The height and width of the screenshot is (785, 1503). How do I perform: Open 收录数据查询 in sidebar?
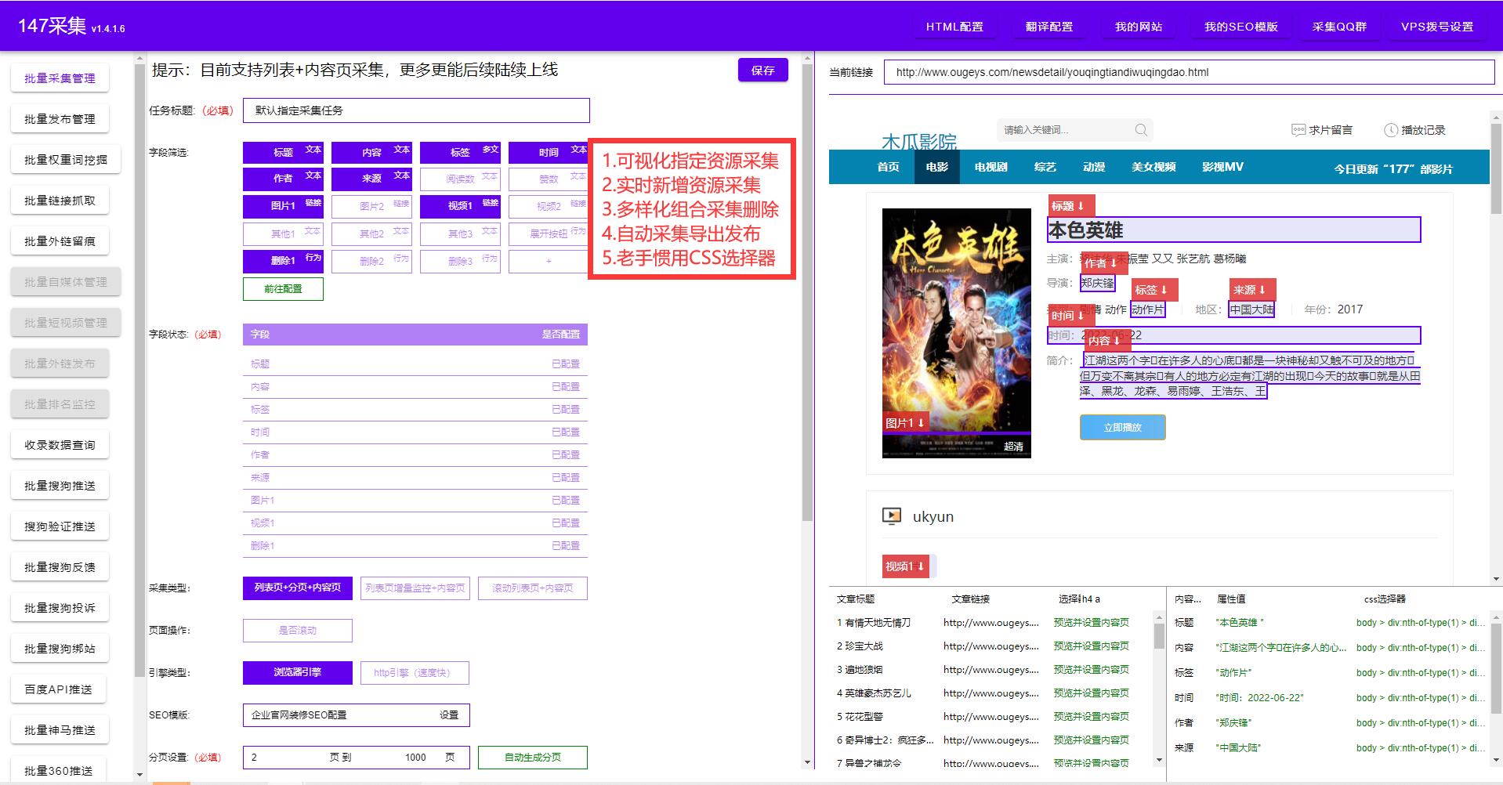tap(60, 445)
